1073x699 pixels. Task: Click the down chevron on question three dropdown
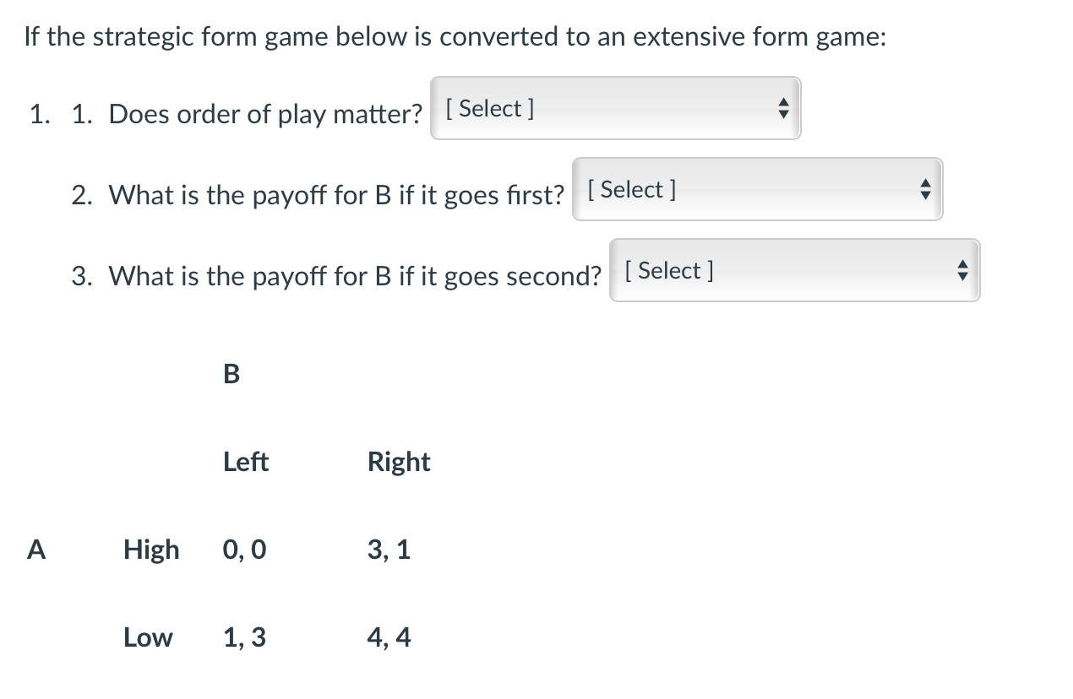(x=962, y=275)
